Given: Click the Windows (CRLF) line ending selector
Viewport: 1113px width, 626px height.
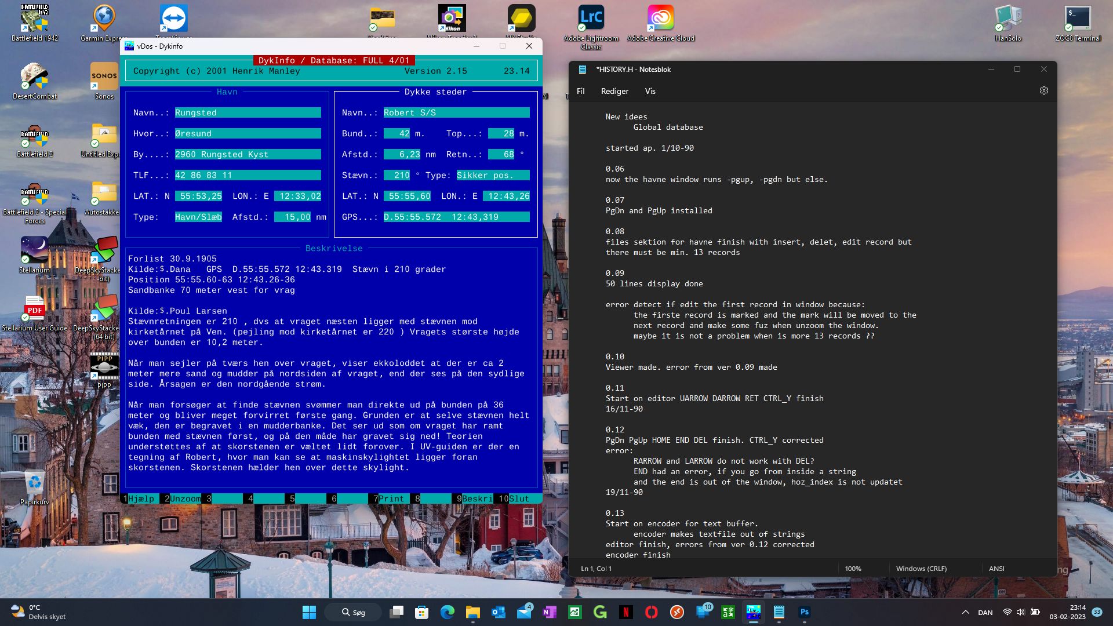Looking at the screenshot, I should click(921, 569).
